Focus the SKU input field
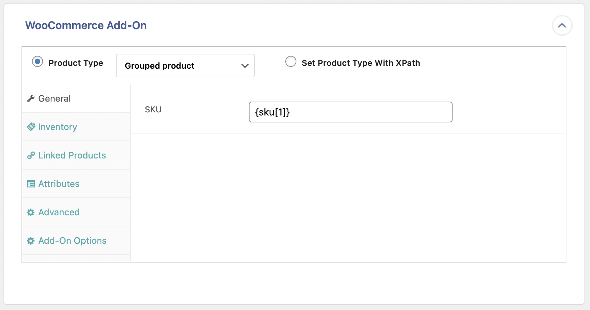This screenshot has width=590, height=310. pos(351,112)
